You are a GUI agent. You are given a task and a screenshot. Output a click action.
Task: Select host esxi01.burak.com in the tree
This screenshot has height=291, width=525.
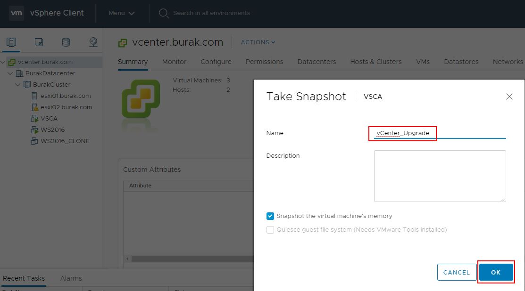click(x=66, y=96)
